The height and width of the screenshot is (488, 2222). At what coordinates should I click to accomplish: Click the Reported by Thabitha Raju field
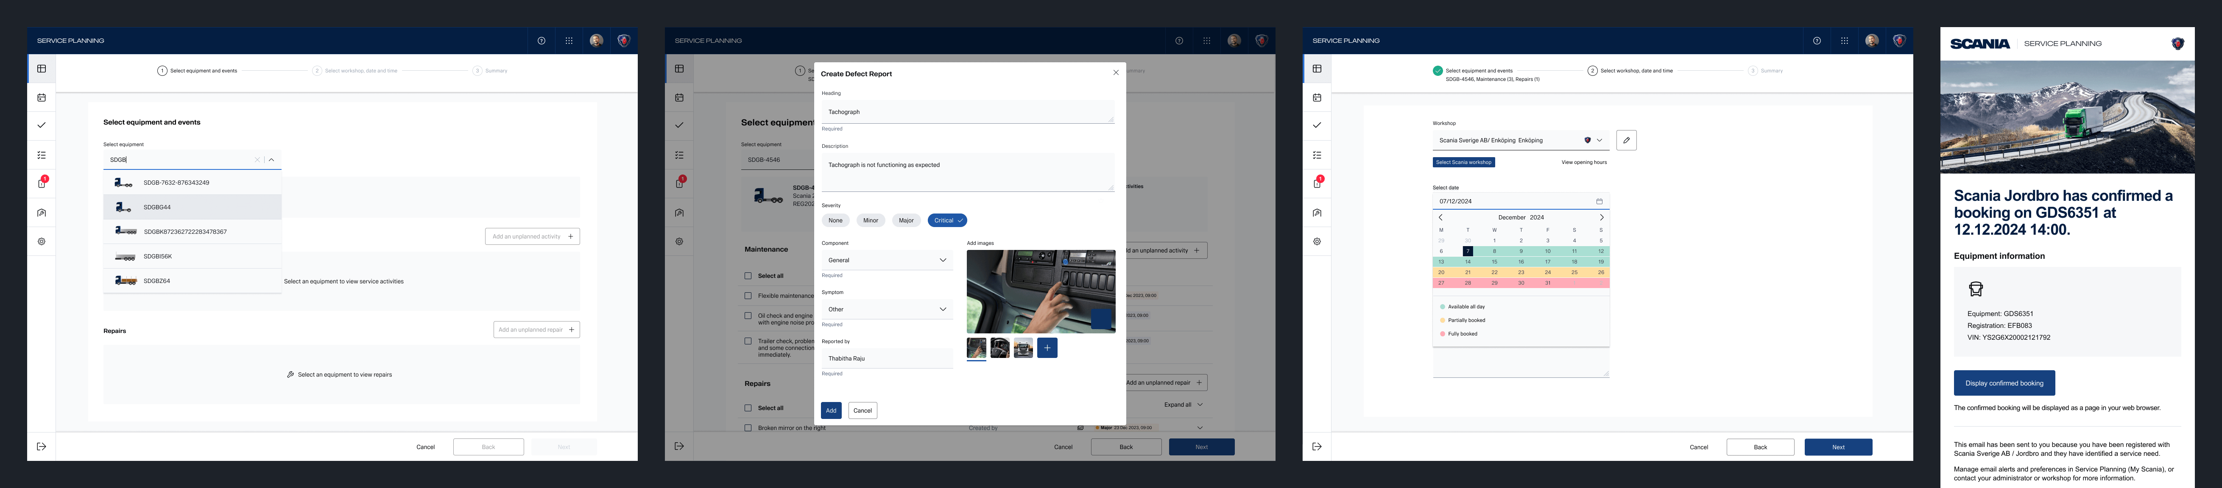coord(888,358)
